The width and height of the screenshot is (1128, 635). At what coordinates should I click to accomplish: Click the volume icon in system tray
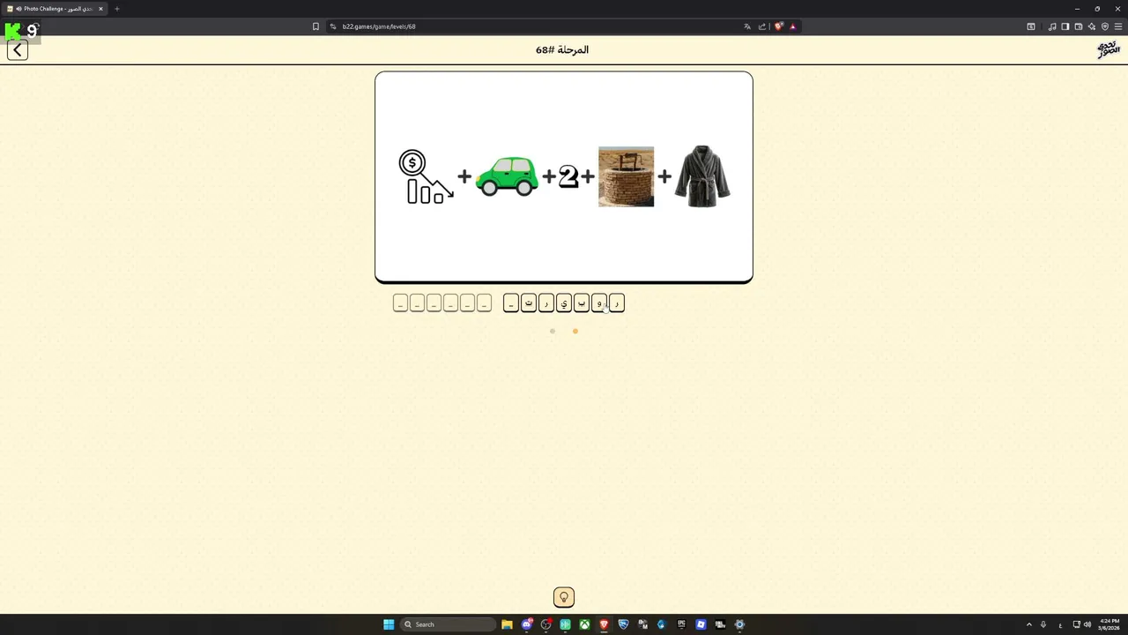click(1087, 624)
